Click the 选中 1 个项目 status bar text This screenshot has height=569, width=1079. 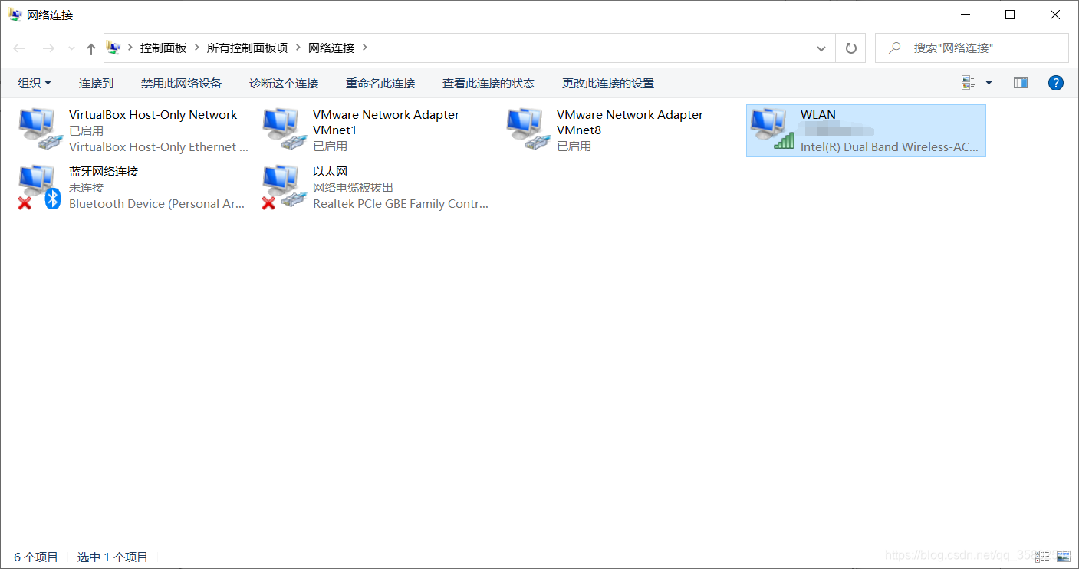(x=113, y=557)
